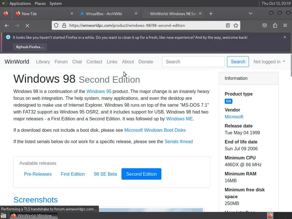Close the WinWorld Windows 98 tab
Image resolution: width=292 pixels, height=219 pixels.
tap(200, 14)
